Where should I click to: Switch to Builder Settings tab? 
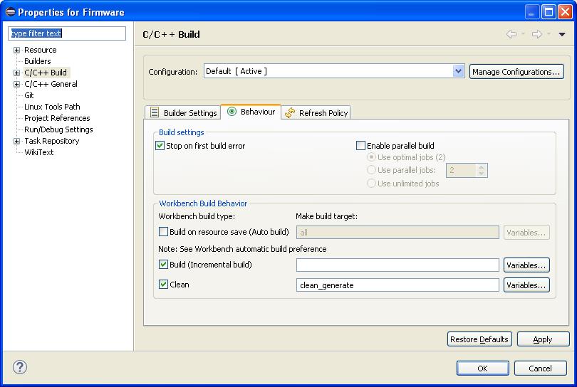183,113
